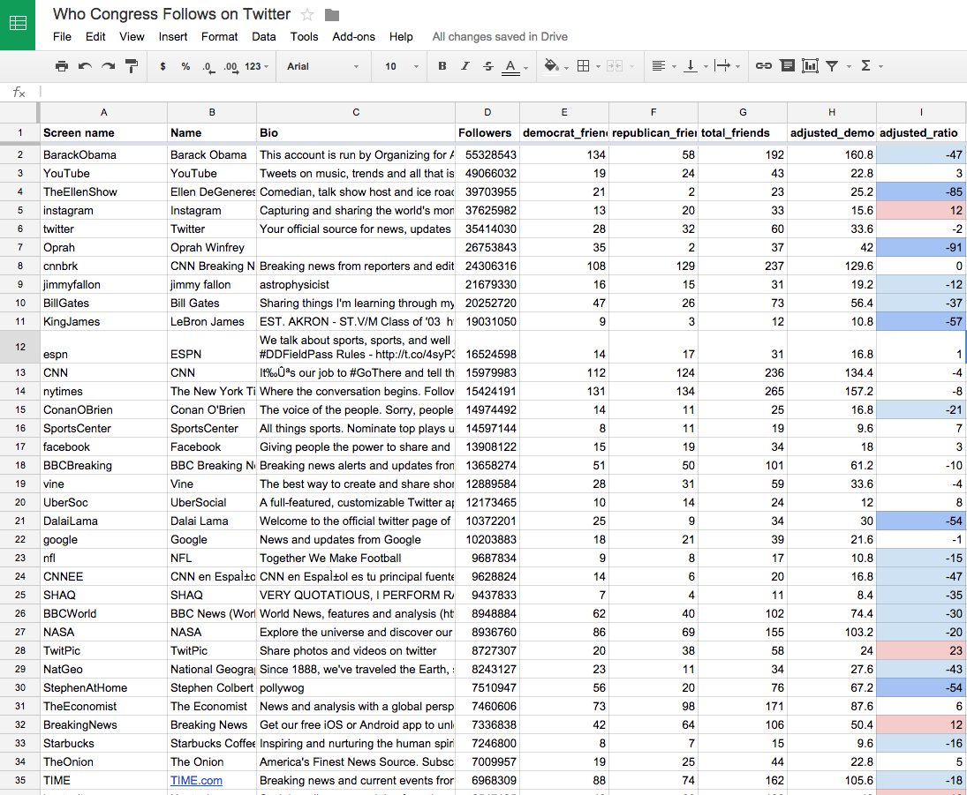The image size is (967, 795).
Task: Format as percent icon
Action: 185,66
